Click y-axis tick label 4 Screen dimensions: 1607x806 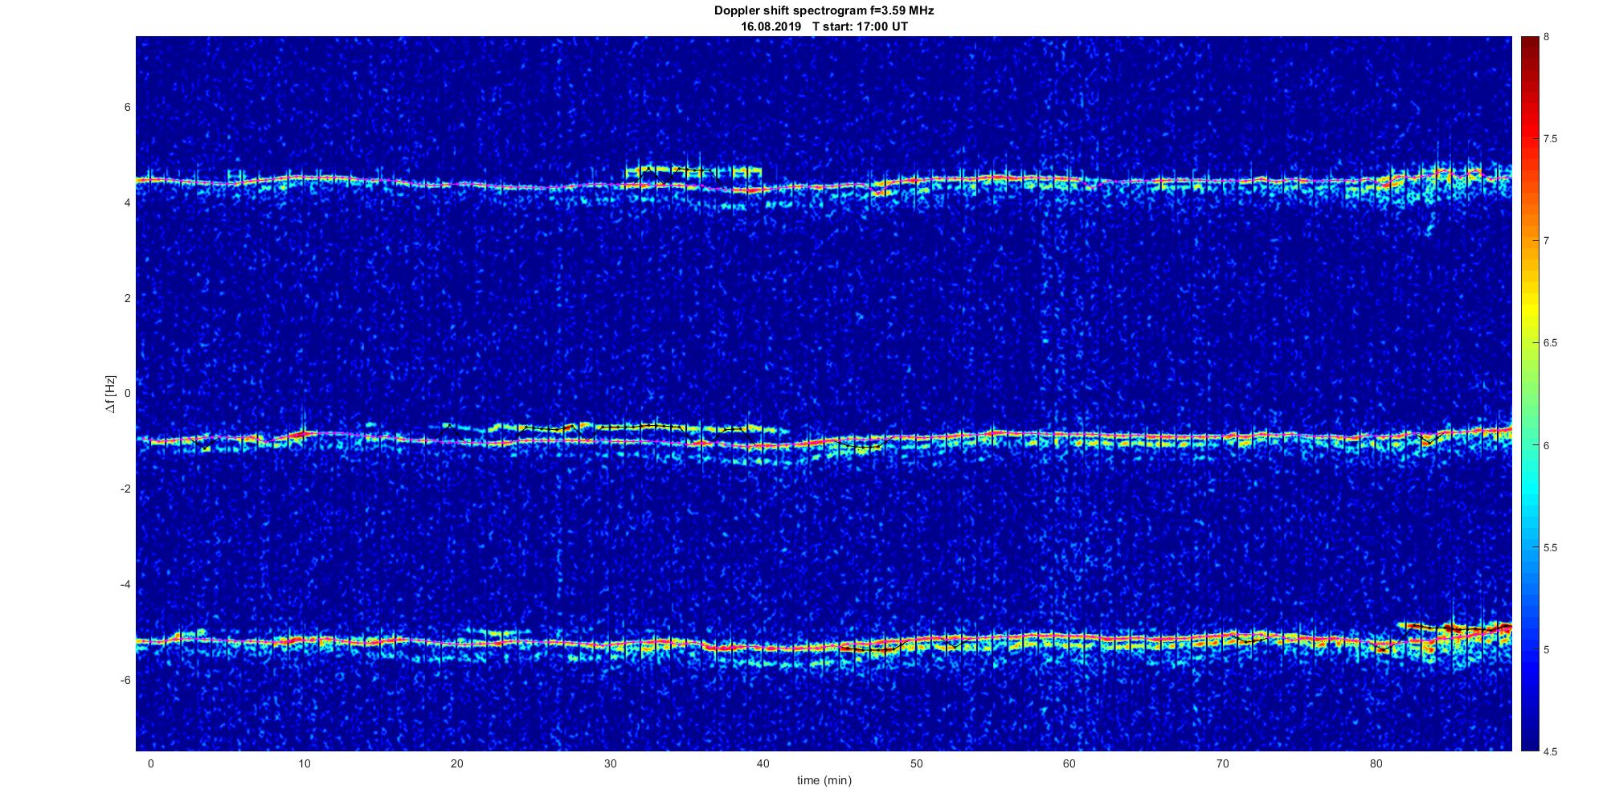(x=128, y=203)
